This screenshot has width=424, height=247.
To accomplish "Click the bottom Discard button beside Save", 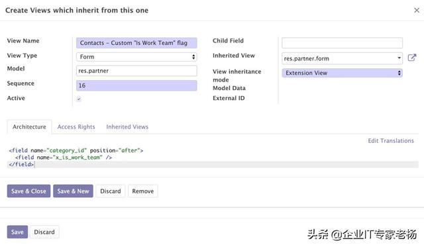I will 44,232.
